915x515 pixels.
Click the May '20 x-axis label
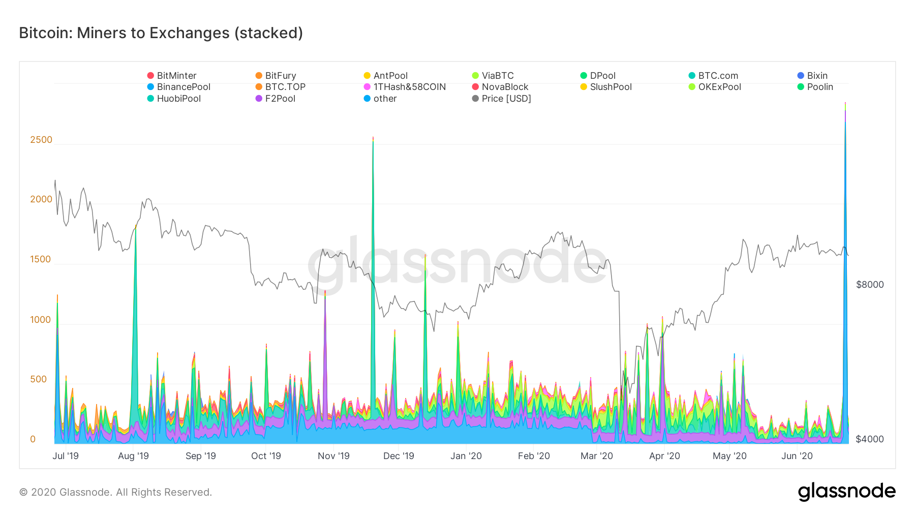point(729,456)
